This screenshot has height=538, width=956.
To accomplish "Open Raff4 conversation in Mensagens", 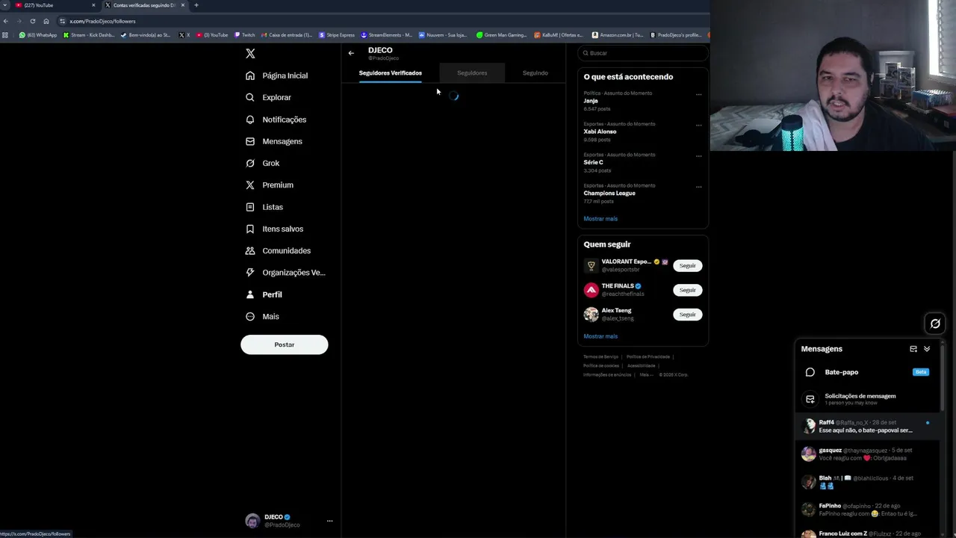I will (x=867, y=426).
